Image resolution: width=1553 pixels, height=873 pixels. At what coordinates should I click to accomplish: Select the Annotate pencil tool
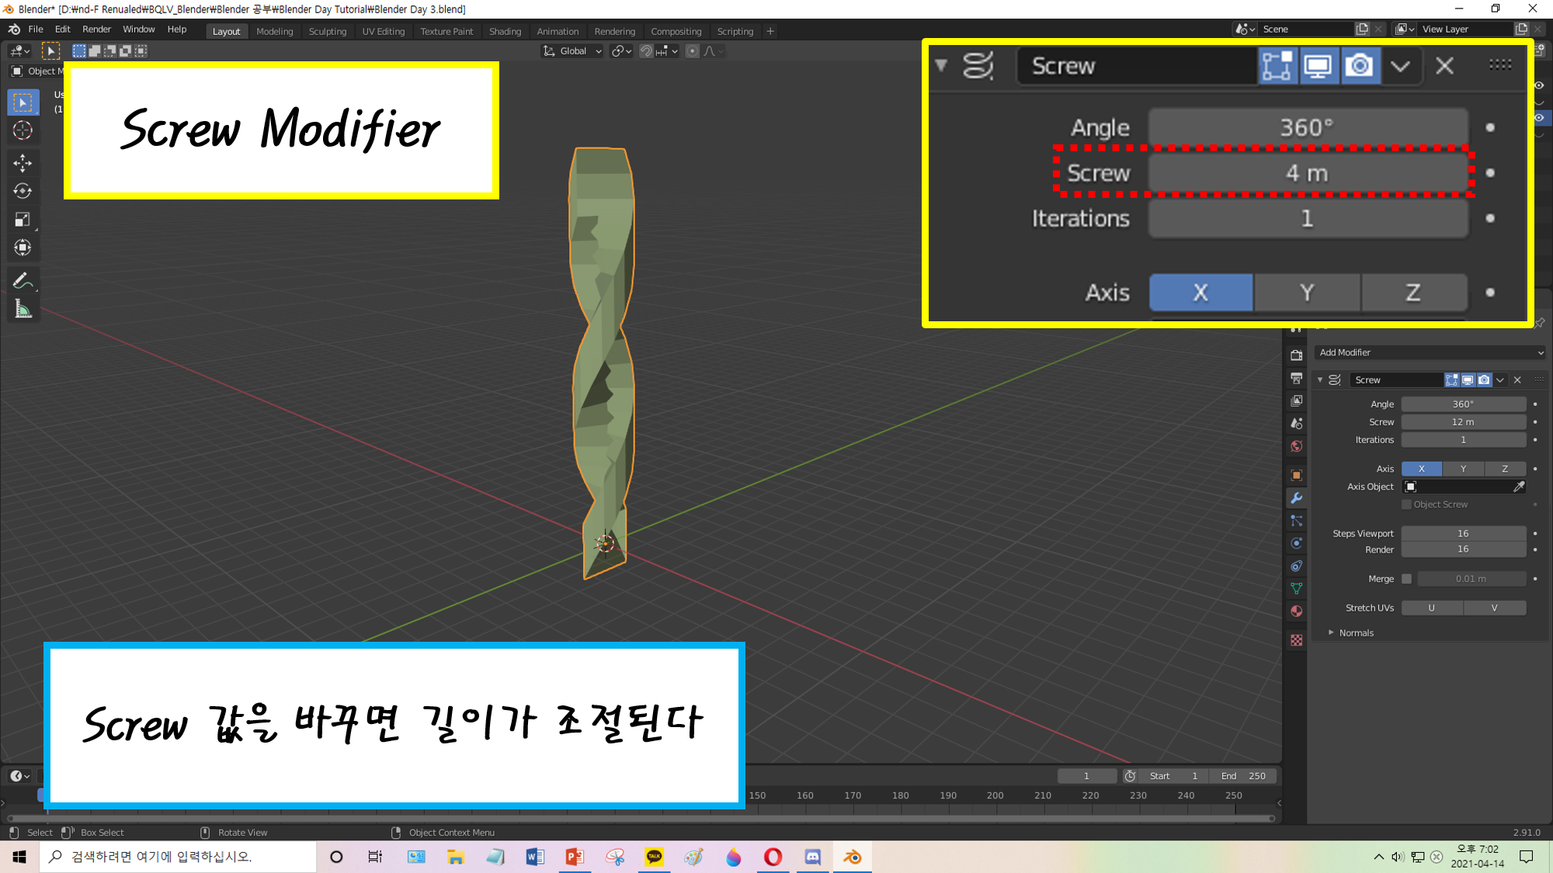23,280
